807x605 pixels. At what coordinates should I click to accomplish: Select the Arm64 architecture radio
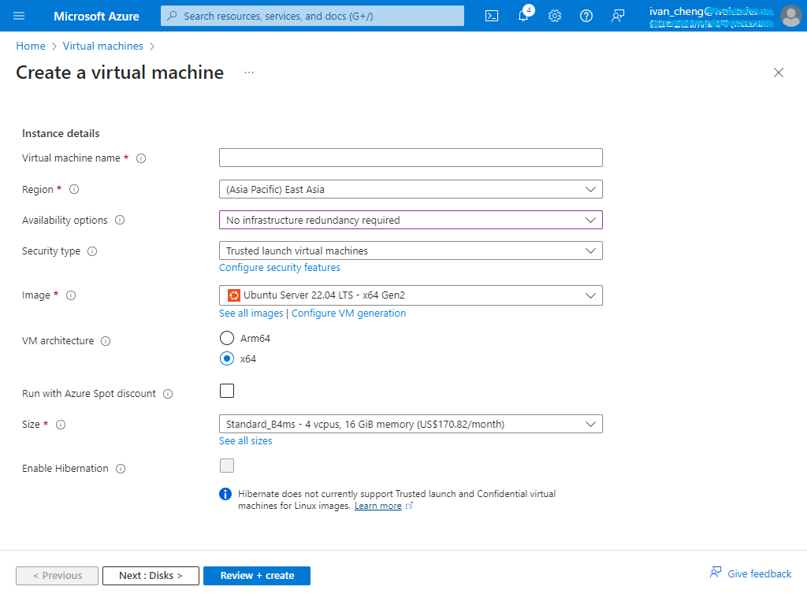click(x=227, y=338)
